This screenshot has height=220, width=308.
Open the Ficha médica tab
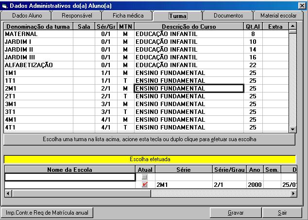coord(128,16)
